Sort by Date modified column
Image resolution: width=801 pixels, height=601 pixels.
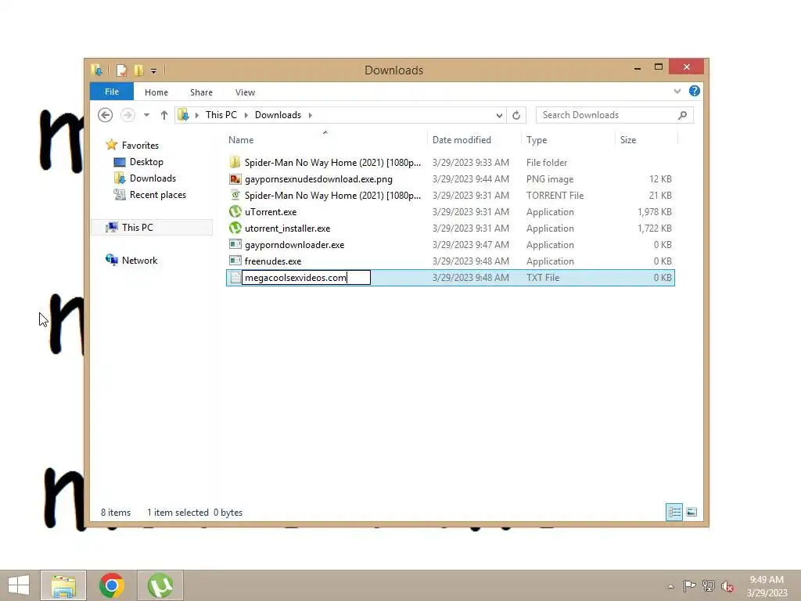pyautogui.click(x=462, y=140)
